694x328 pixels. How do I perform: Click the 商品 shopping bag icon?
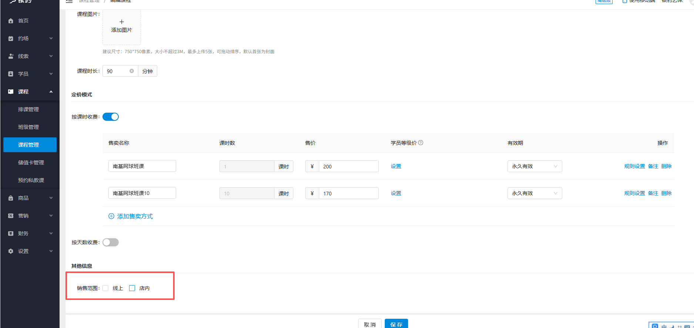pyautogui.click(x=11, y=198)
